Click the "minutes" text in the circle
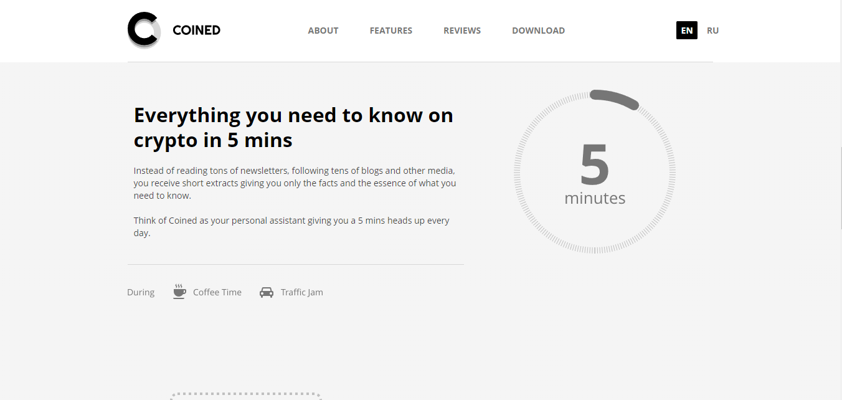This screenshot has width=842, height=400. (595, 198)
